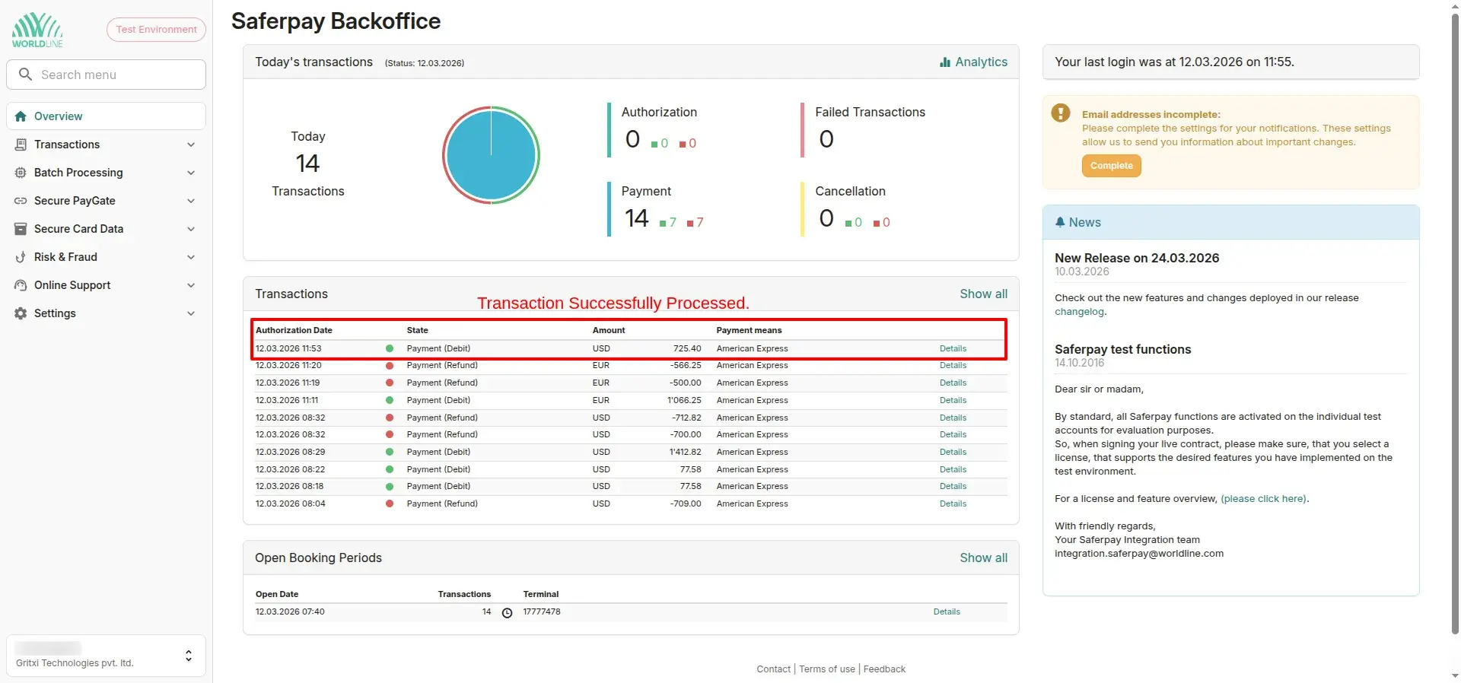Expand the Secure PayGate chevron
This screenshot has width=1461, height=683.
pyautogui.click(x=191, y=201)
